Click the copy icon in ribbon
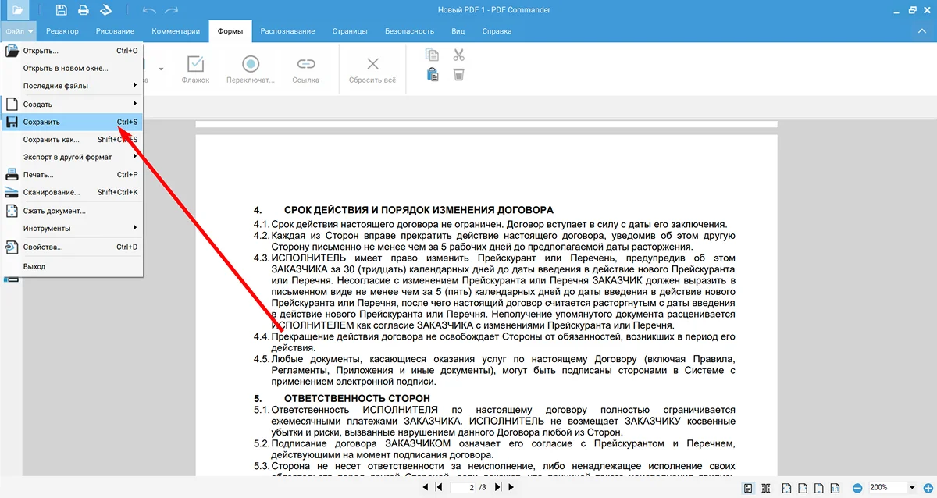Image resolution: width=937 pixels, height=498 pixels. click(432, 55)
